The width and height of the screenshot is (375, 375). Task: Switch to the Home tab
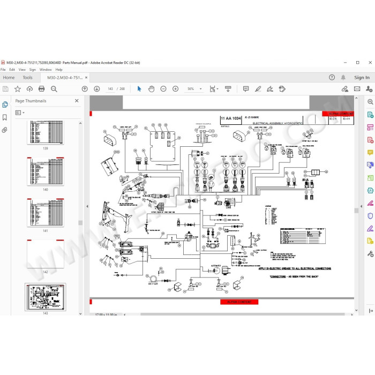(x=9, y=78)
